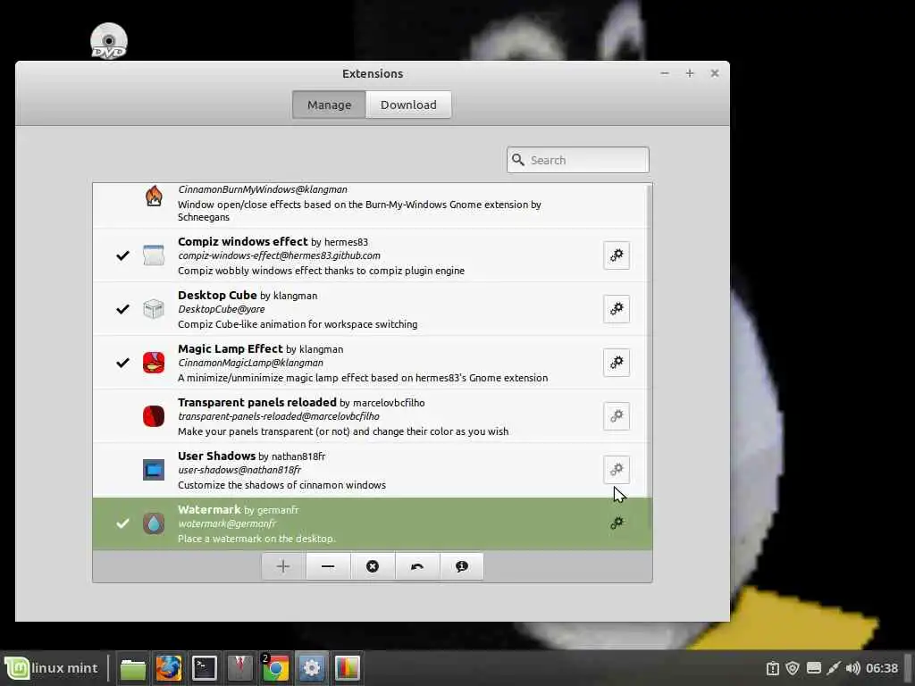The width and height of the screenshot is (915, 686).
Task: Click the Watermark droplet icon
Action: click(x=154, y=523)
